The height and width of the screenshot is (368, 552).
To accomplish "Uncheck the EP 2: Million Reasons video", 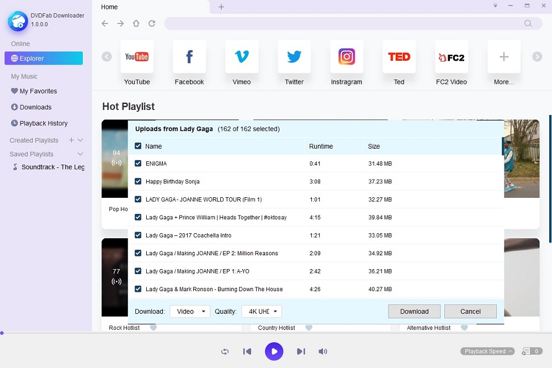I will (x=138, y=253).
